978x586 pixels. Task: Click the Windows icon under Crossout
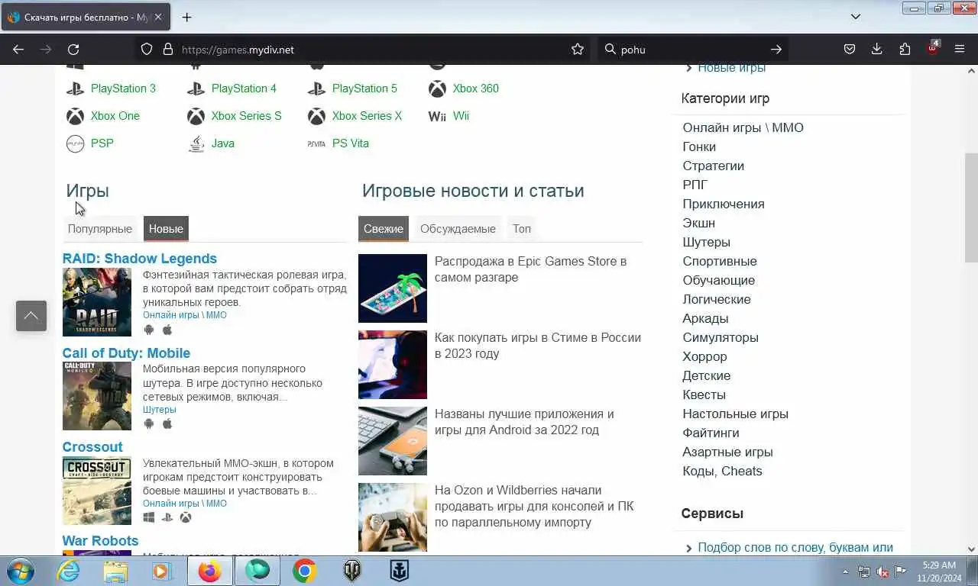pyautogui.click(x=149, y=517)
